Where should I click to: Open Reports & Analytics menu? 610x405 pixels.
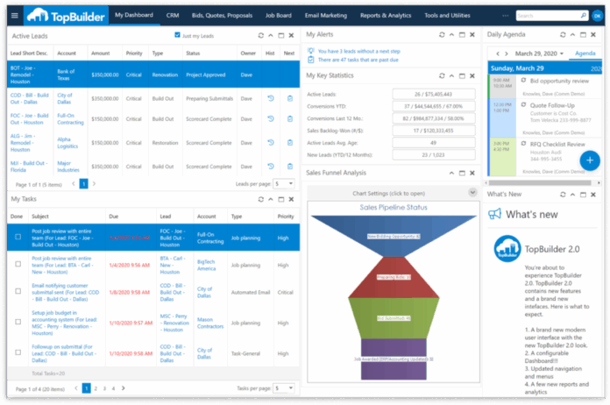(386, 16)
